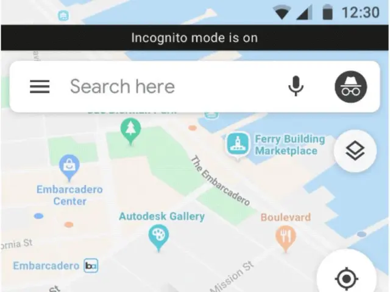Open the Autodesk Gallery label
Image resolution: width=390 pixels, height=292 pixels.
pyautogui.click(x=162, y=217)
